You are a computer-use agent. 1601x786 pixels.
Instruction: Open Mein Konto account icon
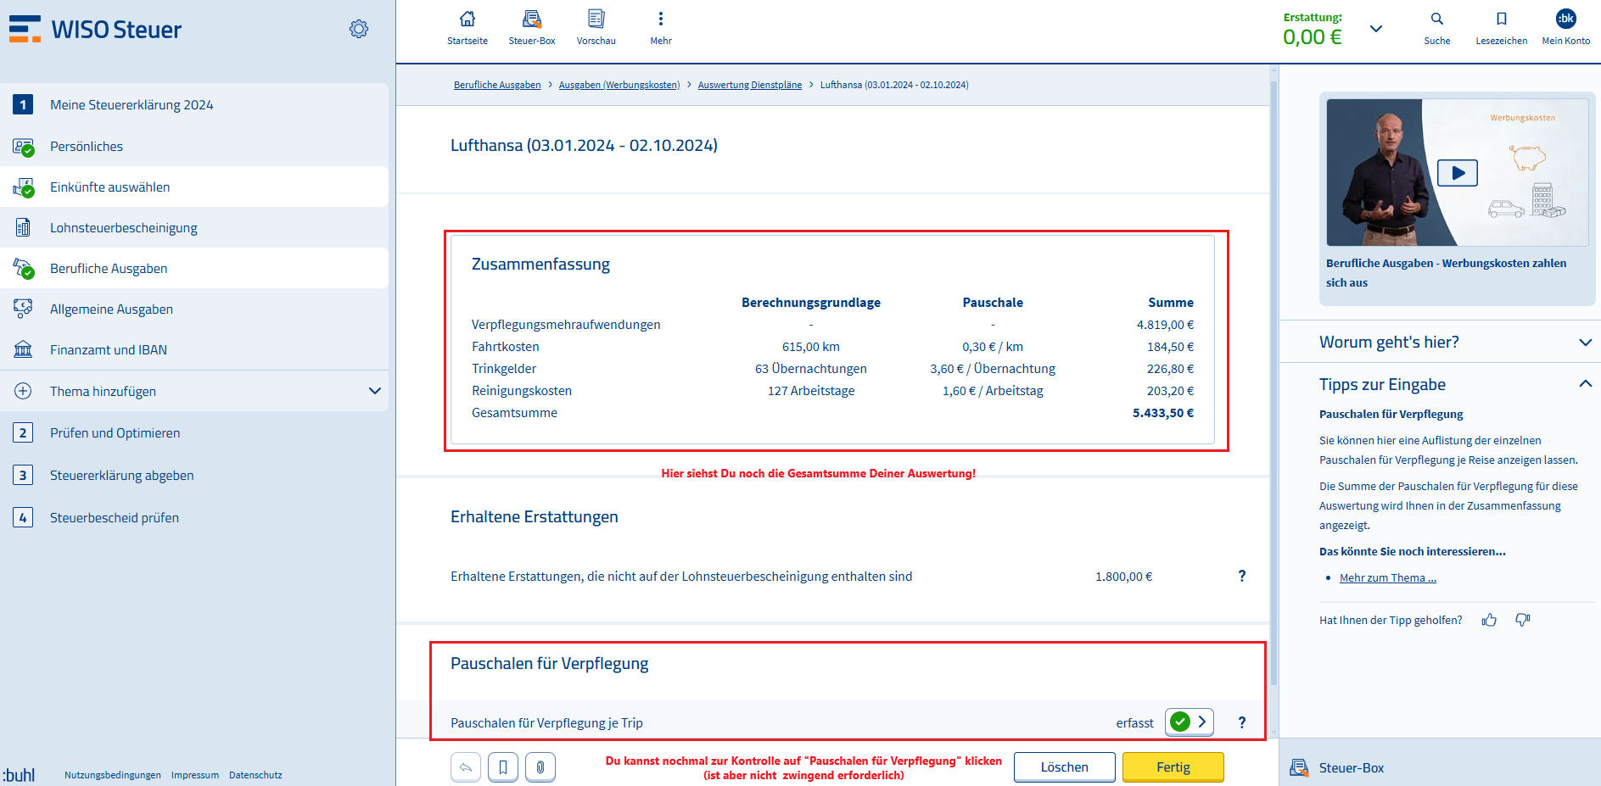pos(1566,27)
